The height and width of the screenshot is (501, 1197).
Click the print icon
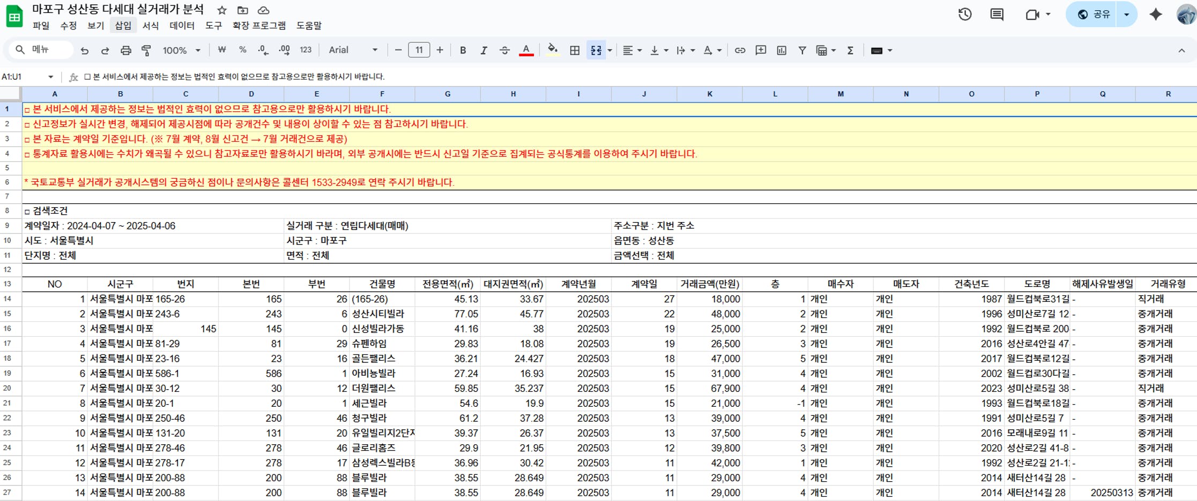click(x=125, y=50)
